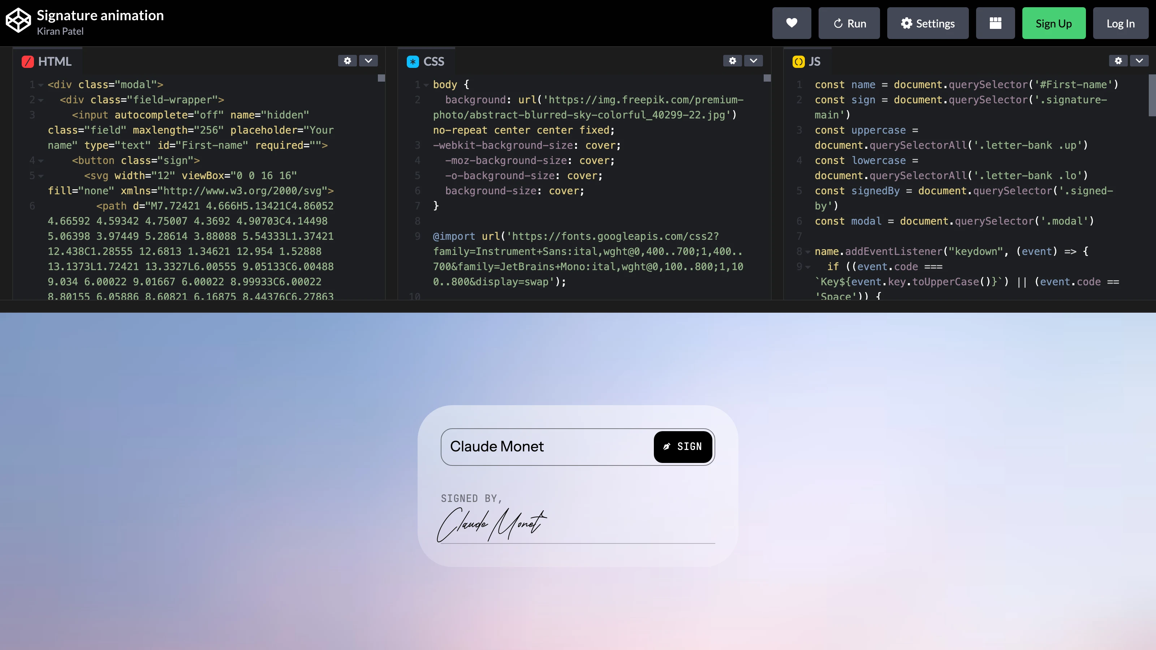Open JS editor dropdown chevron

(x=1139, y=61)
